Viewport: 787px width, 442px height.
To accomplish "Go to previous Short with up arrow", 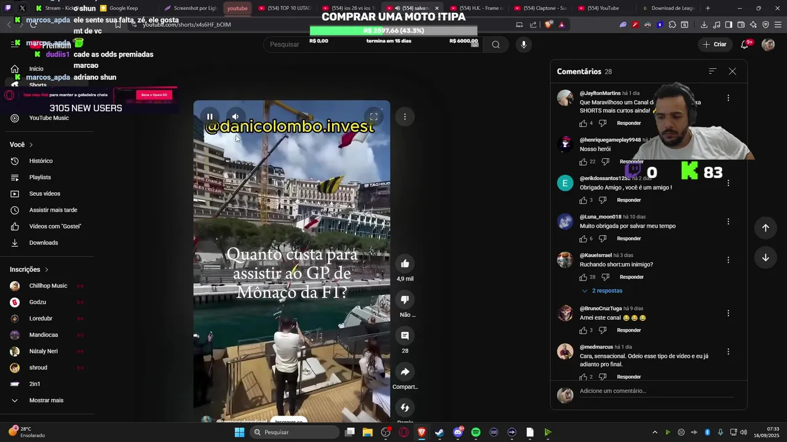I will (x=765, y=228).
